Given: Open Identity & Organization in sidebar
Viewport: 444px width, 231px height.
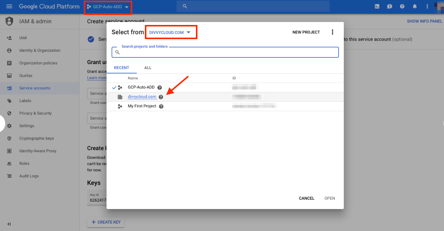Looking at the screenshot, I should click(x=39, y=50).
